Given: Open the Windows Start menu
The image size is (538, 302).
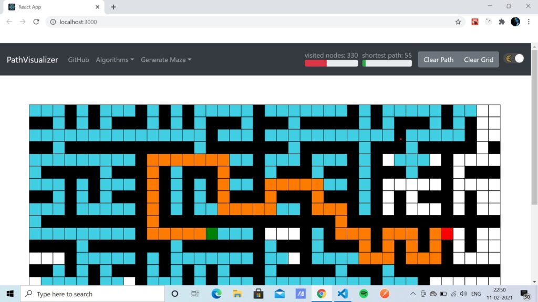Looking at the screenshot, I should coord(9,294).
